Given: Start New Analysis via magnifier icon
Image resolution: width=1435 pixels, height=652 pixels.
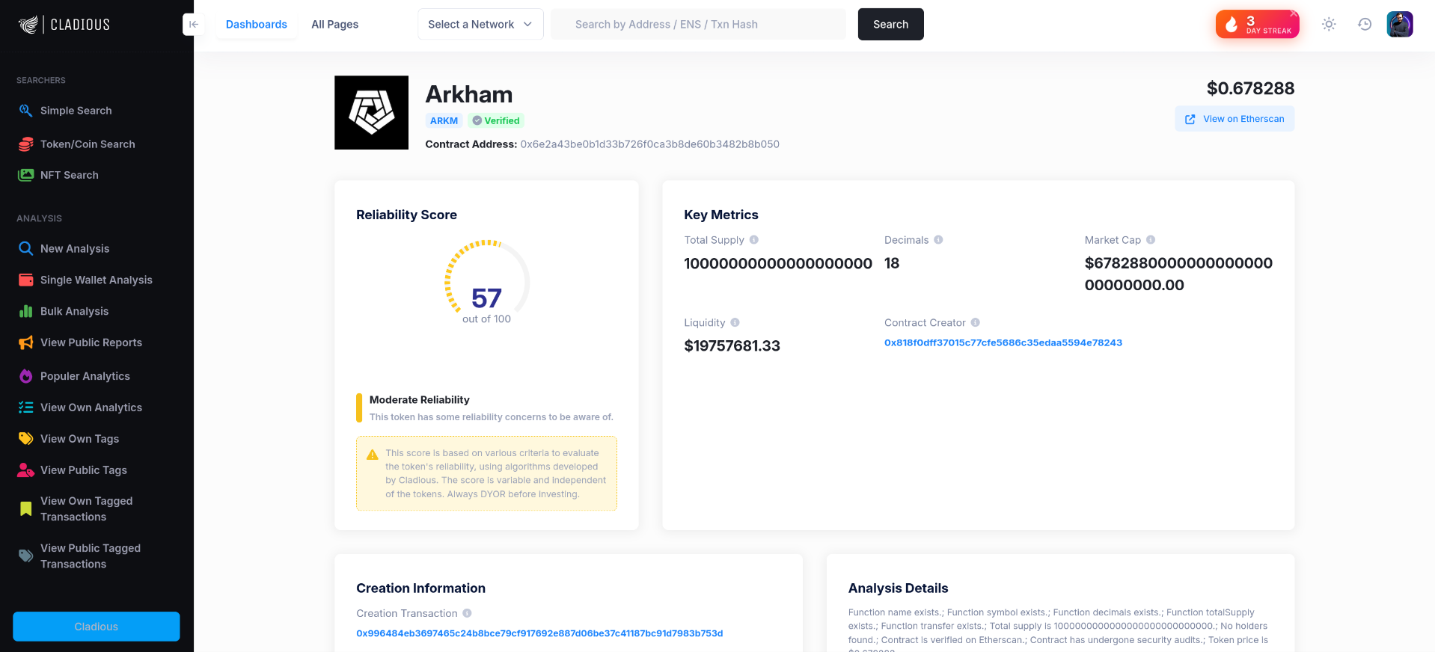Looking at the screenshot, I should pyautogui.click(x=25, y=249).
